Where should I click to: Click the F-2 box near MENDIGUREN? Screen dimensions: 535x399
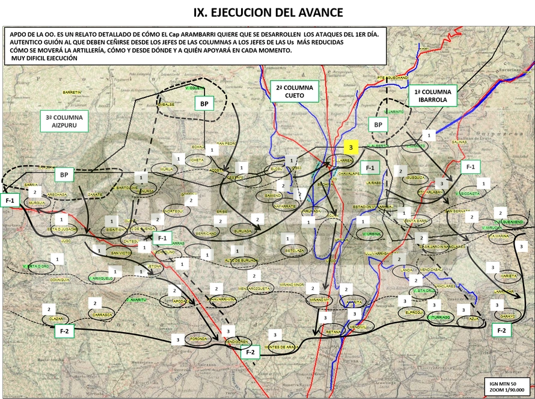(250, 352)
